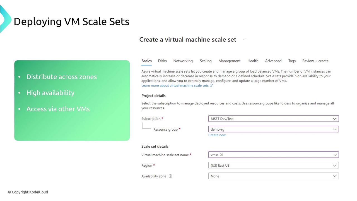Select the Management tab
Screen dimensions: 357x201
229,61
